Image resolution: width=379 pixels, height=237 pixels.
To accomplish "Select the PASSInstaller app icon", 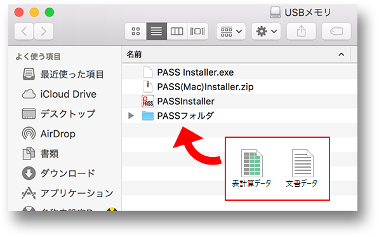I will (x=148, y=101).
